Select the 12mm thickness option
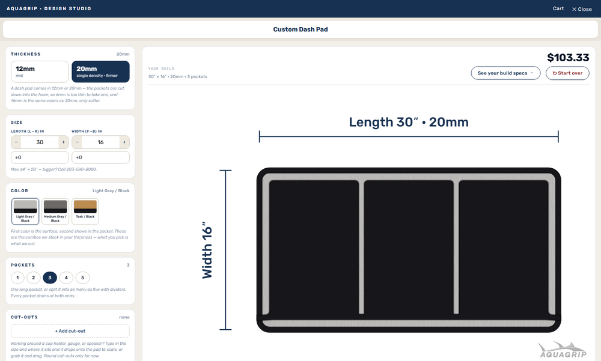601x361 pixels. pos(40,71)
